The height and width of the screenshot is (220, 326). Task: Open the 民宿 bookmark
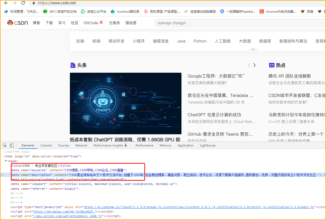point(307,11)
